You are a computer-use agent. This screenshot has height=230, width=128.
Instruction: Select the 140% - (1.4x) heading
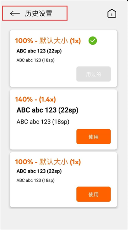pos(36,99)
